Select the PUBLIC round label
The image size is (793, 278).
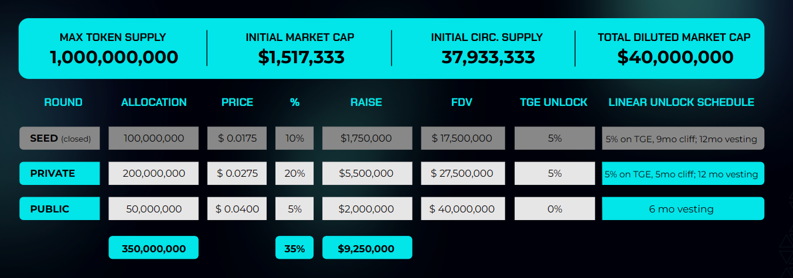tap(60, 209)
